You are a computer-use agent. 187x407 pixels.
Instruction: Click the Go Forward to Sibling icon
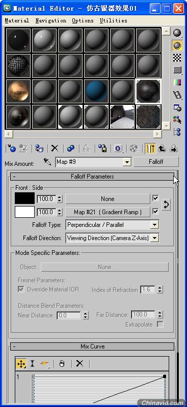click(x=173, y=148)
